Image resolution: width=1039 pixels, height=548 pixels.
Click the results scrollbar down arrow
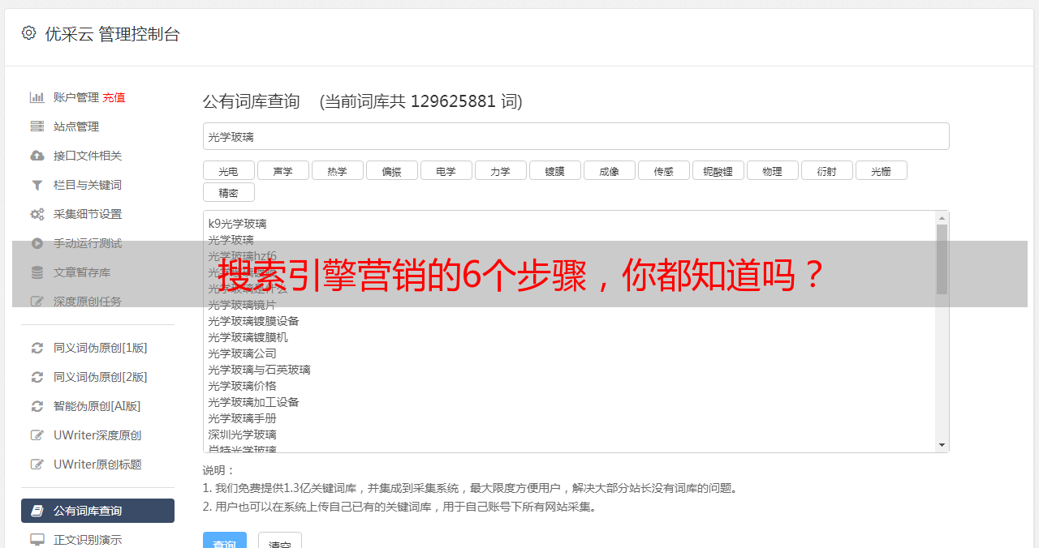pyautogui.click(x=942, y=445)
